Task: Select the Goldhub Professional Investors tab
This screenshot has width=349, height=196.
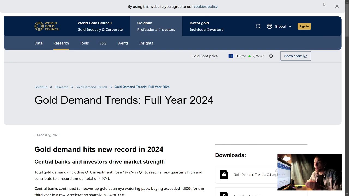Action: 156,26
